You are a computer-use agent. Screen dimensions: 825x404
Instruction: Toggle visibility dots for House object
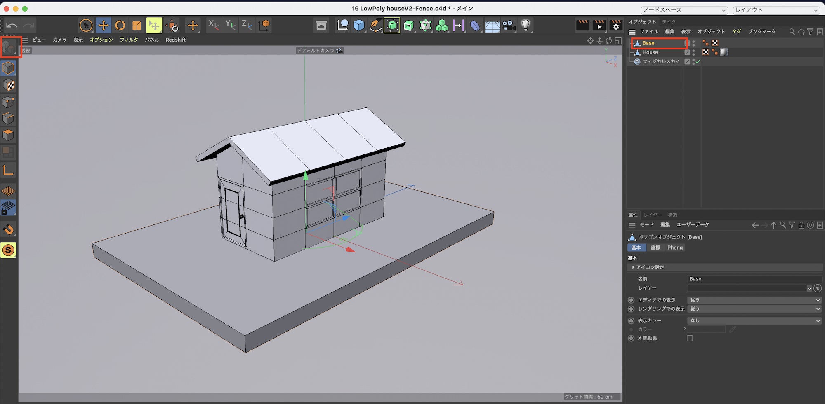[x=694, y=52]
